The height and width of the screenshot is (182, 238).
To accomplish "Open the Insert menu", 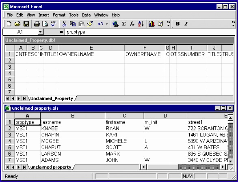I will tap(44, 15).
